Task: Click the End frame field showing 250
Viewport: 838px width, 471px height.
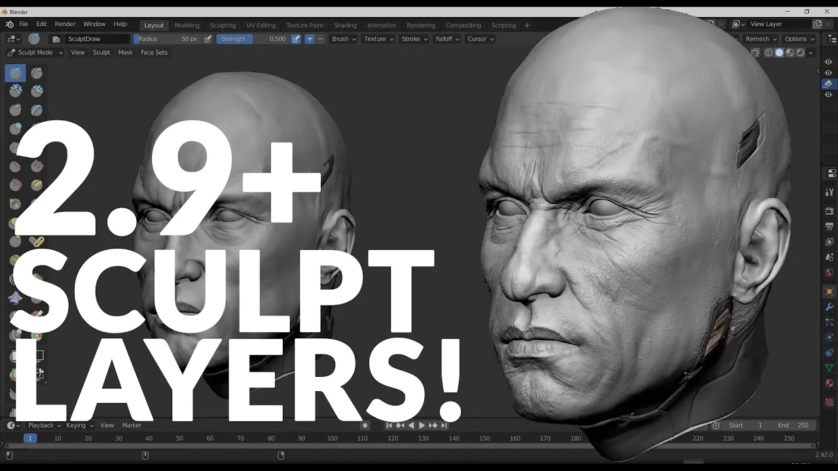Action: point(794,425)
